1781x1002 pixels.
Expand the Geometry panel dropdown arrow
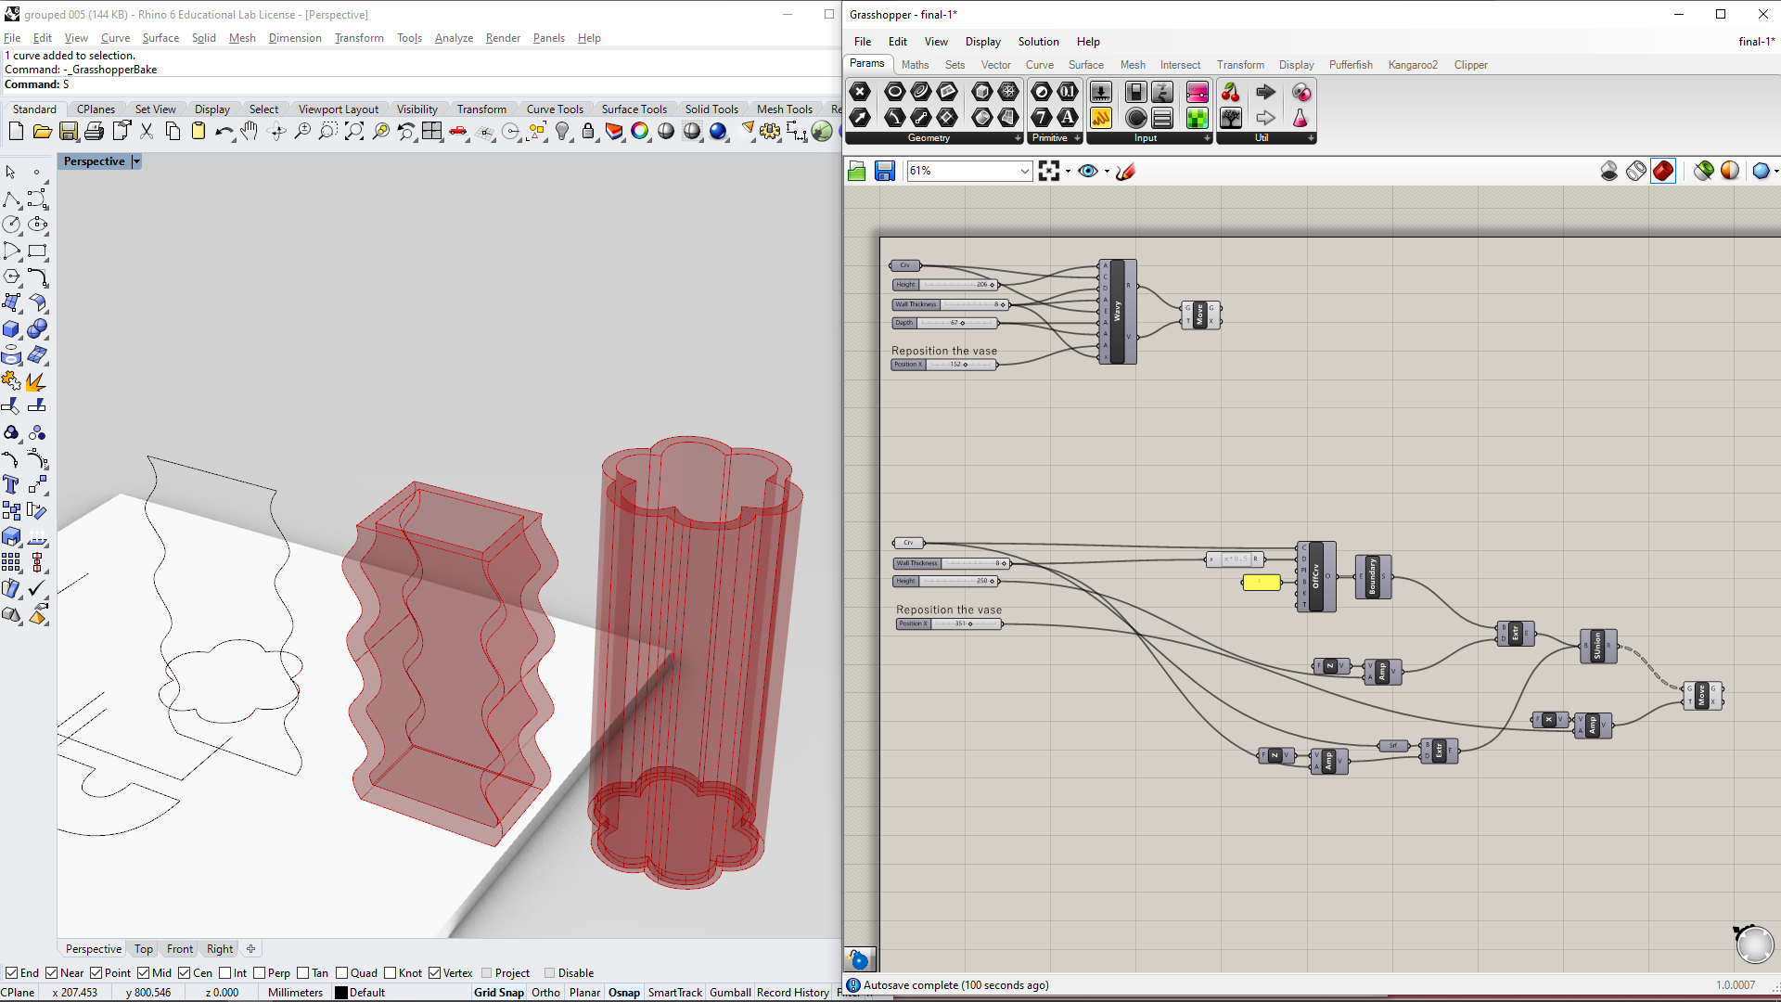point(1017,138)
